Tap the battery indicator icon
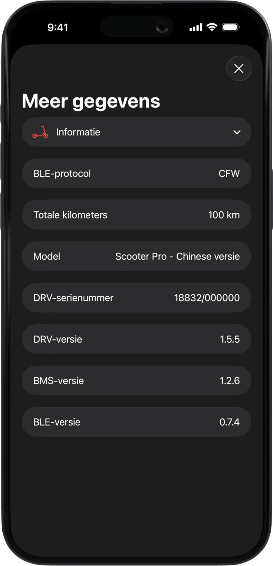 point(231,27)
